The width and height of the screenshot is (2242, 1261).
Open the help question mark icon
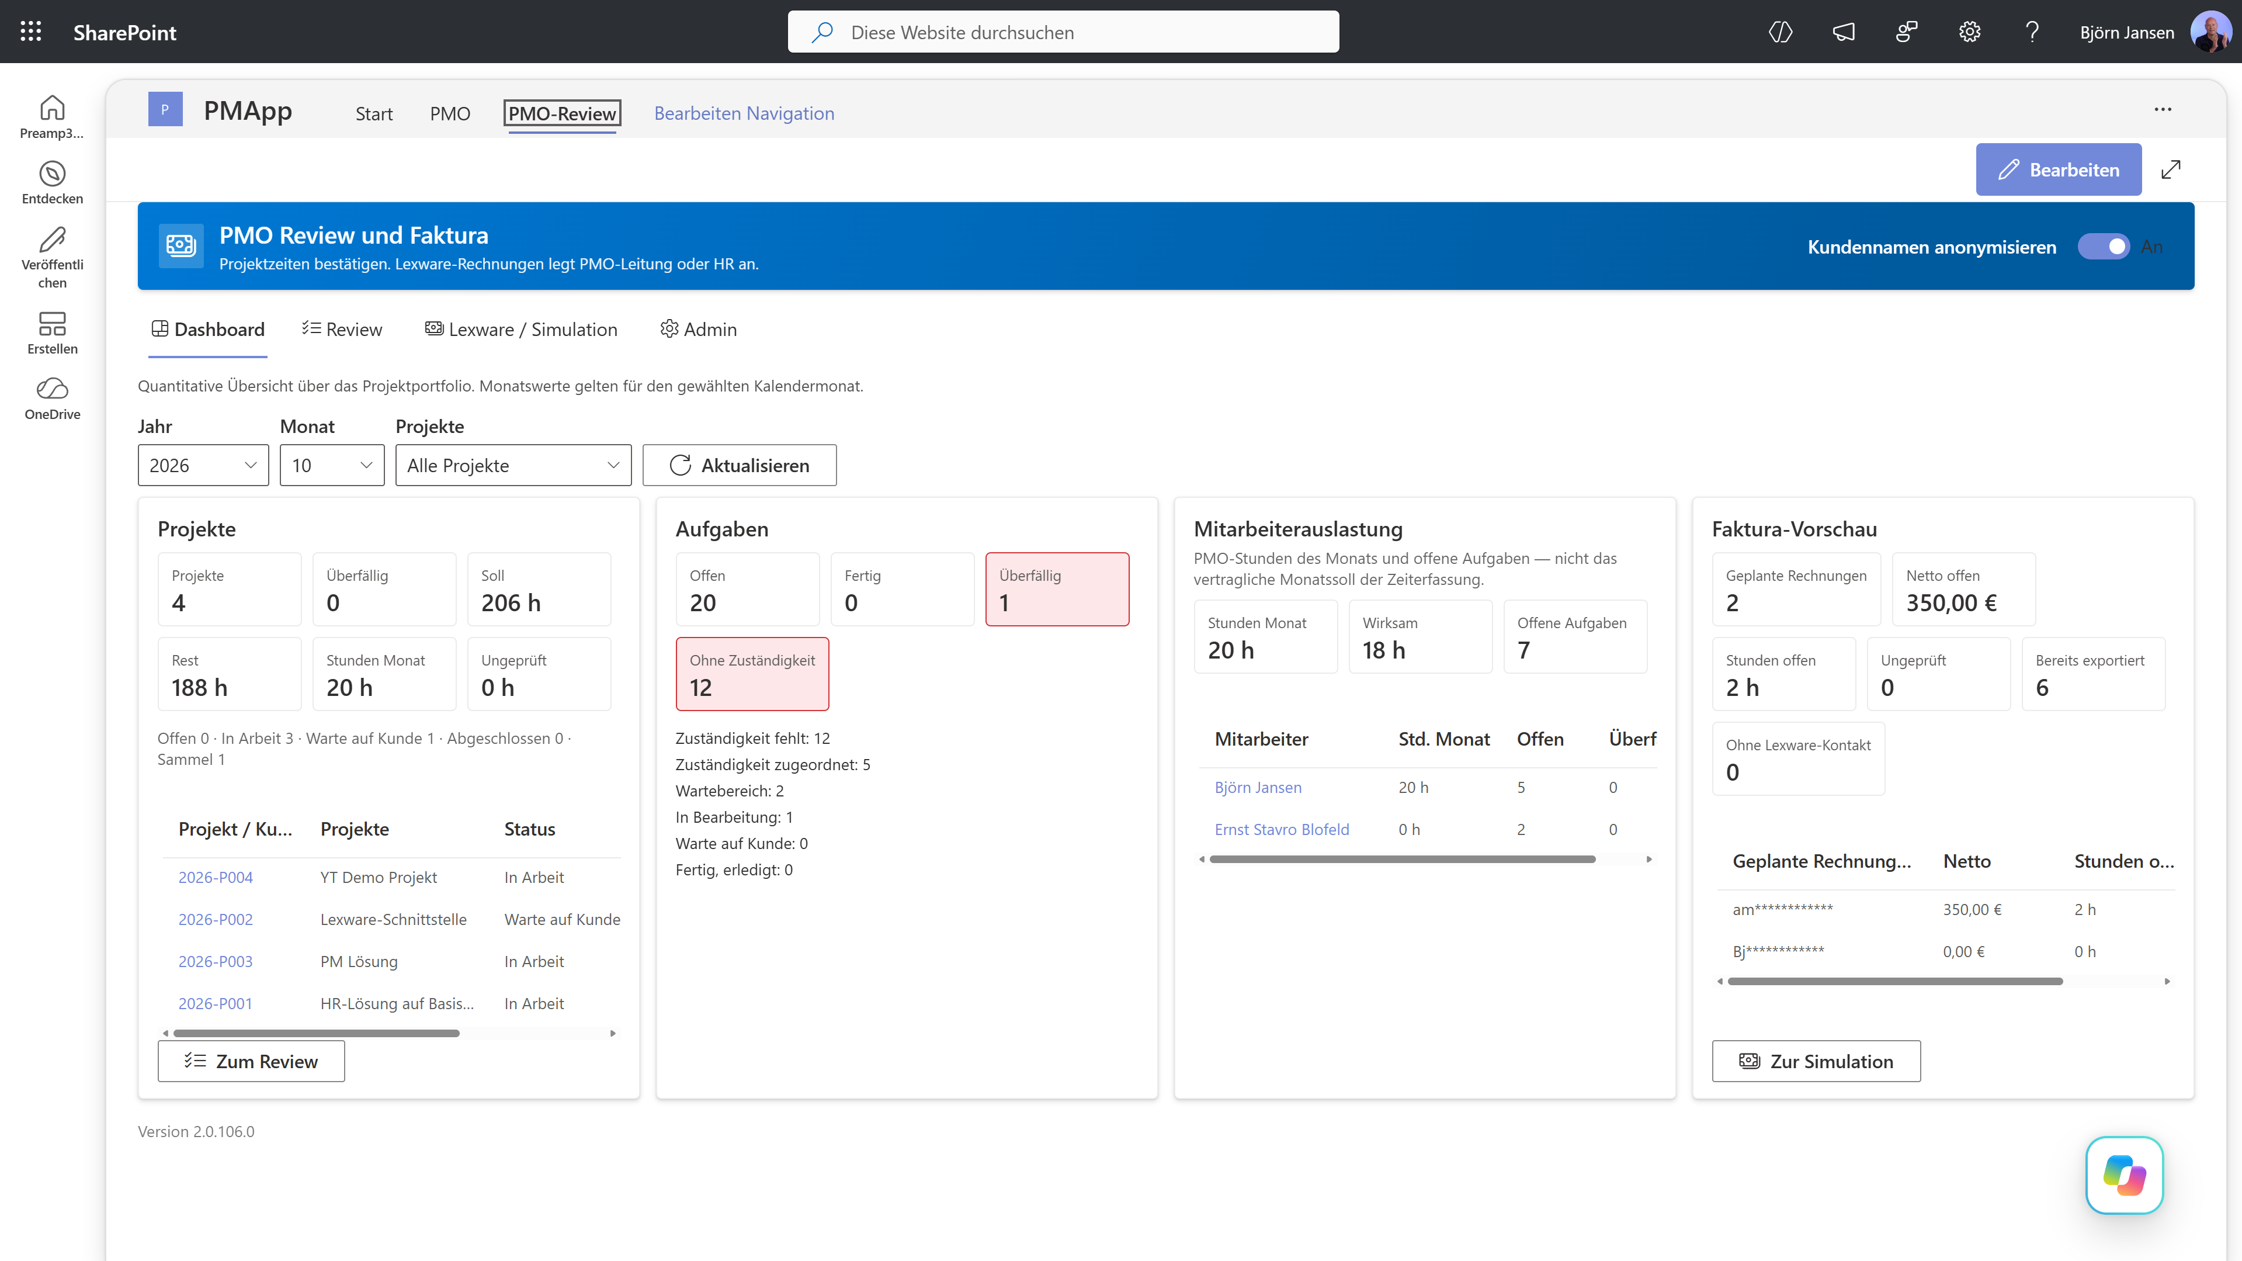2032,32
